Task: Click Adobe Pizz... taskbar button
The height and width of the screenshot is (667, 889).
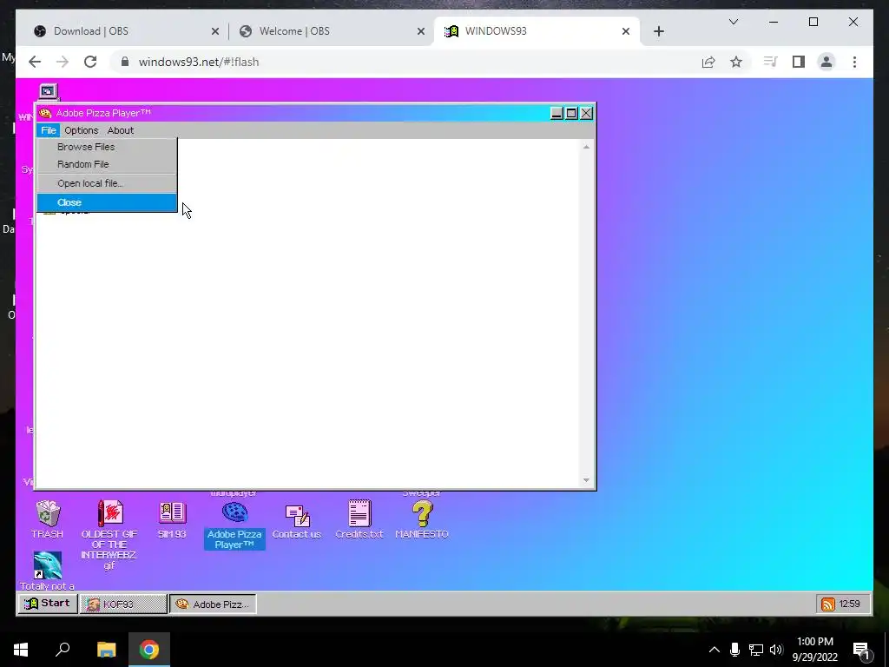Action: pyautogui.click(x=213, y=604)
